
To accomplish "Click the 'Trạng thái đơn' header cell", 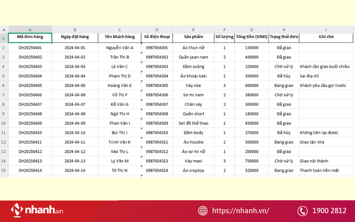I will 284,38.
